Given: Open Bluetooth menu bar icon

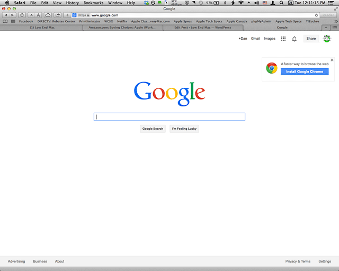Looking at the screenshot, I should (x=225, y=3).
